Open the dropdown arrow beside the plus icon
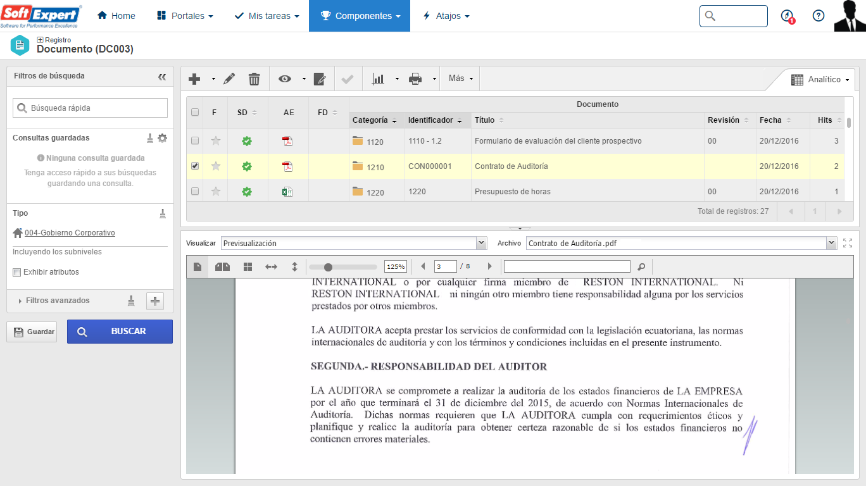866x486 pixels. coord(213,79)
